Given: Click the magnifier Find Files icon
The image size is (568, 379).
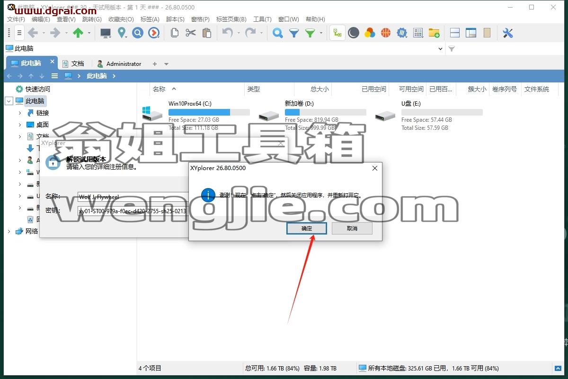Looking at the screenshot, I should [x=278, y=33].
